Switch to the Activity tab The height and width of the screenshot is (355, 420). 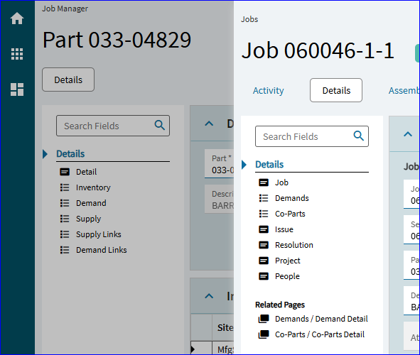pos(269,90)
